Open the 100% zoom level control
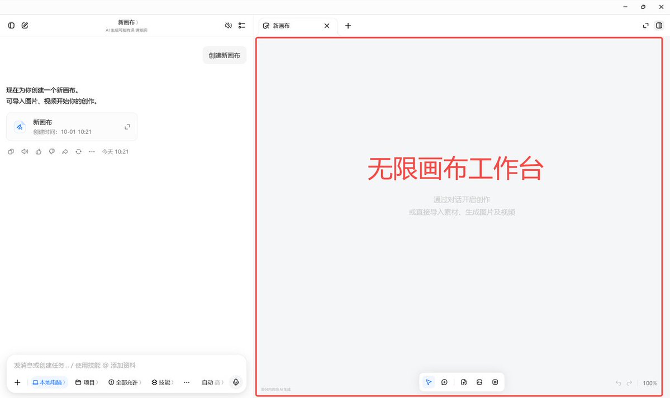The width and height of the screenshot is (670, 398). 650,383
